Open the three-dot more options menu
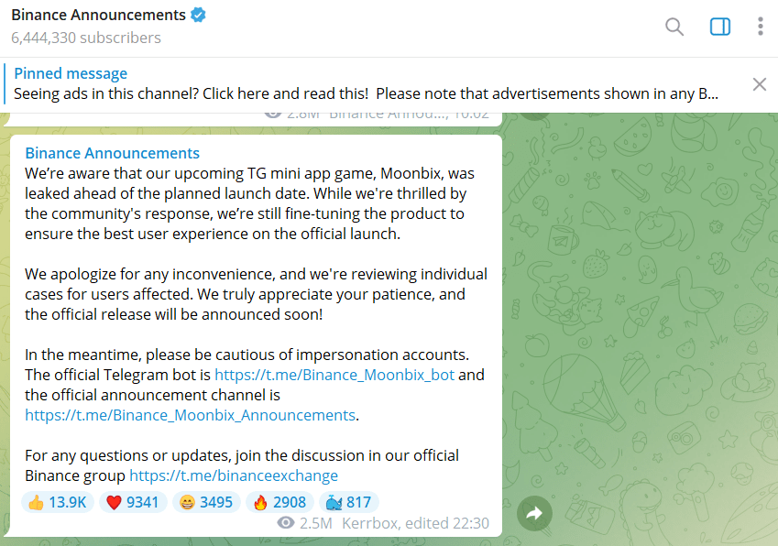This screenshot has height=546, width=778. pos(760,27)
